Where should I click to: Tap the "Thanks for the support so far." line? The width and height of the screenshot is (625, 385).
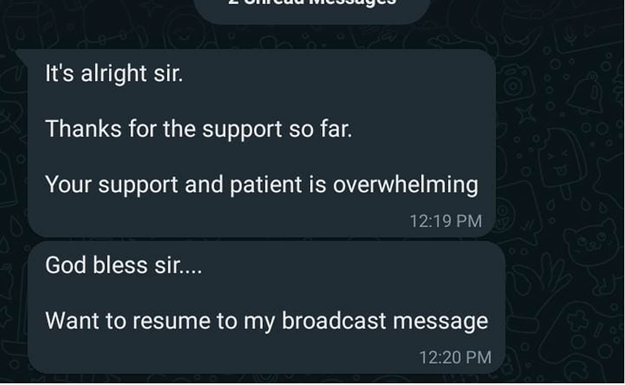[199, 129]
